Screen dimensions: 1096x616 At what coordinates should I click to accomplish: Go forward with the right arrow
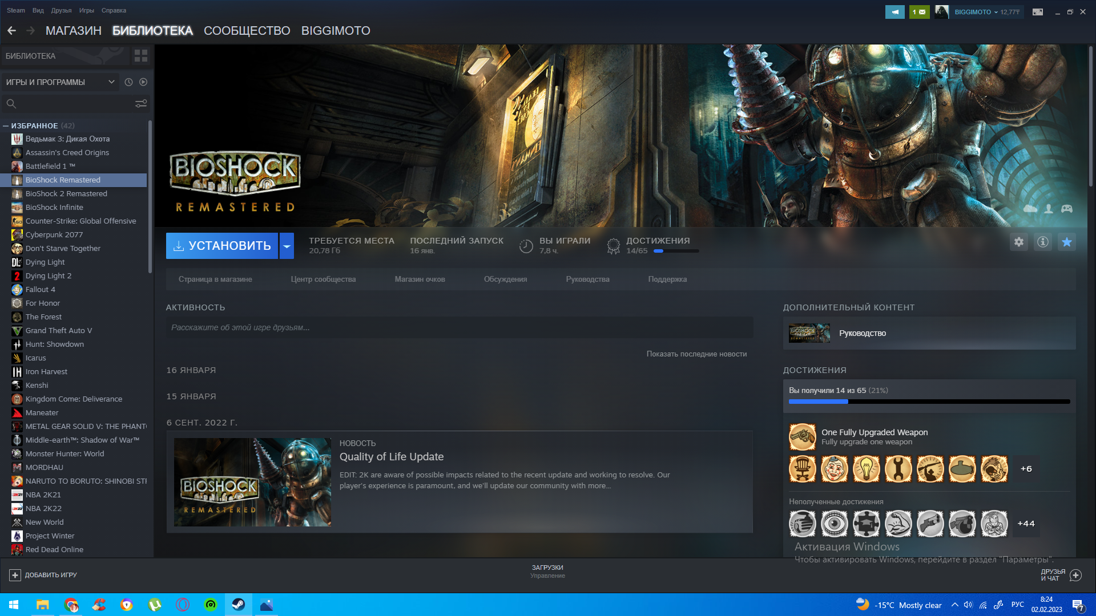tap(31, 31)
